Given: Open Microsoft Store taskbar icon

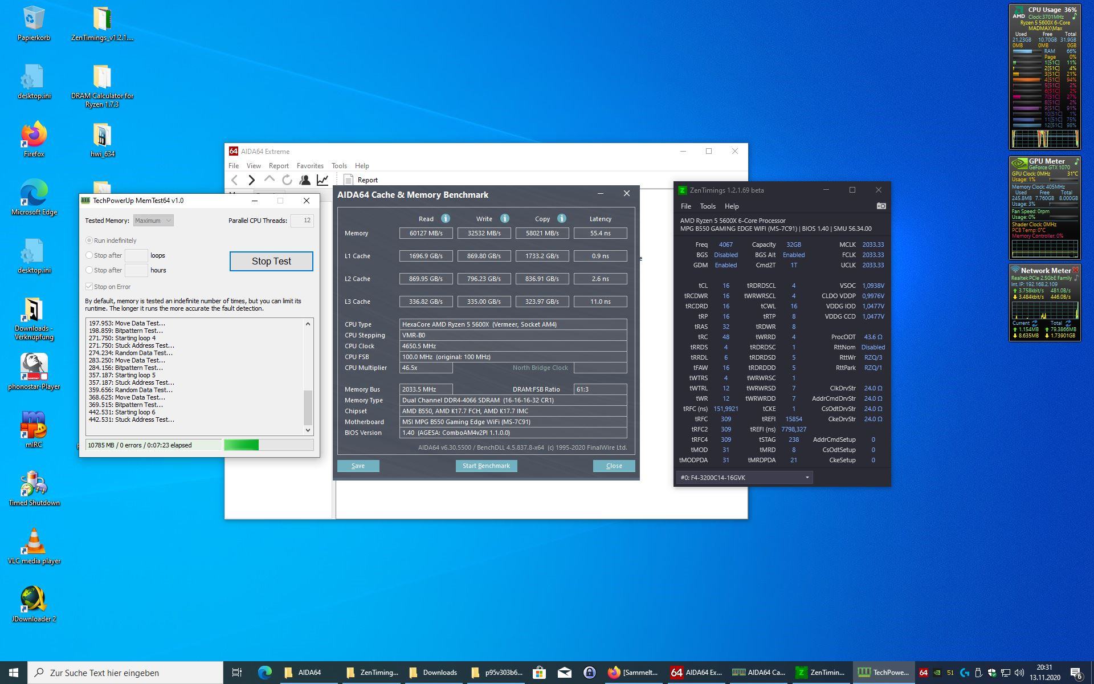Looking at the screenshot, I should [538, 673].
